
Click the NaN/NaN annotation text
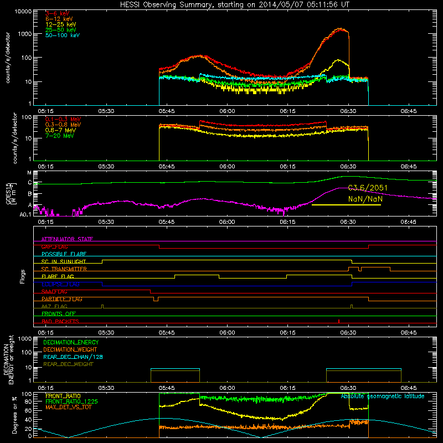(x=365, y=199)
